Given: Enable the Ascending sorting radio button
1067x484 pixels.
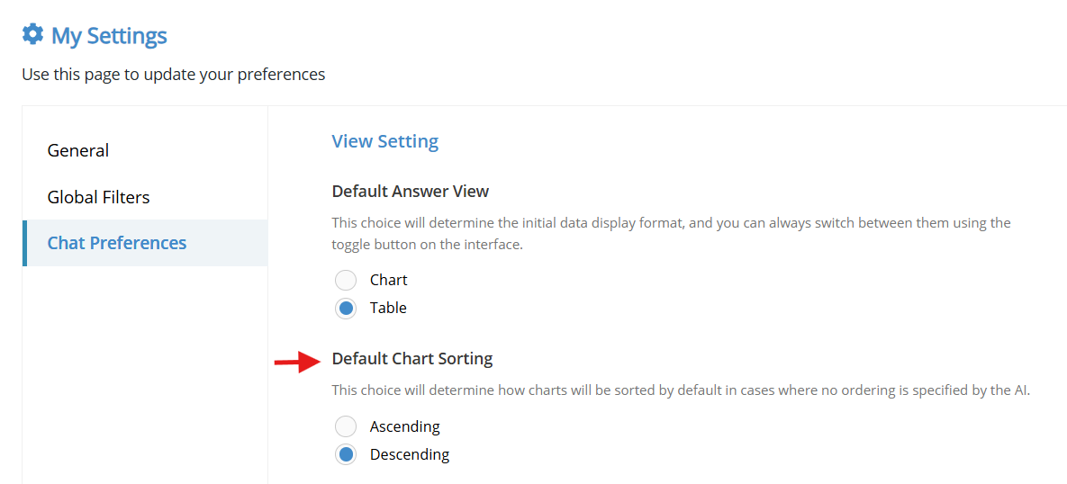Looking at the screenshot, I should tap(346, 427).
